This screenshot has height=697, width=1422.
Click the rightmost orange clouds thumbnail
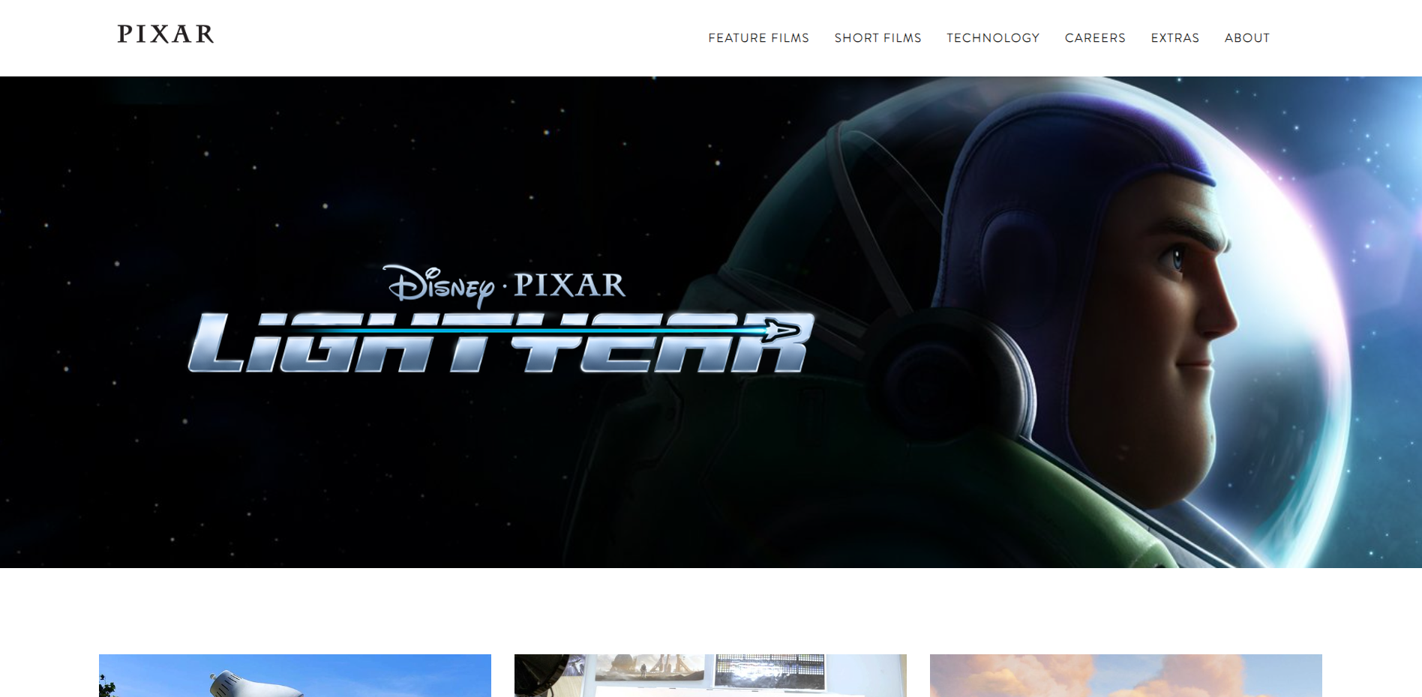[x=1126, y=675]
